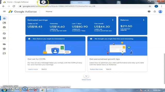Select the Home – Google AdSense tab
Image resolution: width=165 pixels, height=92 pixels.
(x=20, y=2)
